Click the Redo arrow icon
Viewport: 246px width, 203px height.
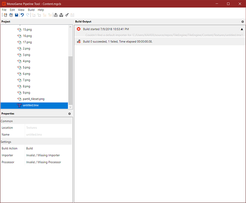click(28, 15)
